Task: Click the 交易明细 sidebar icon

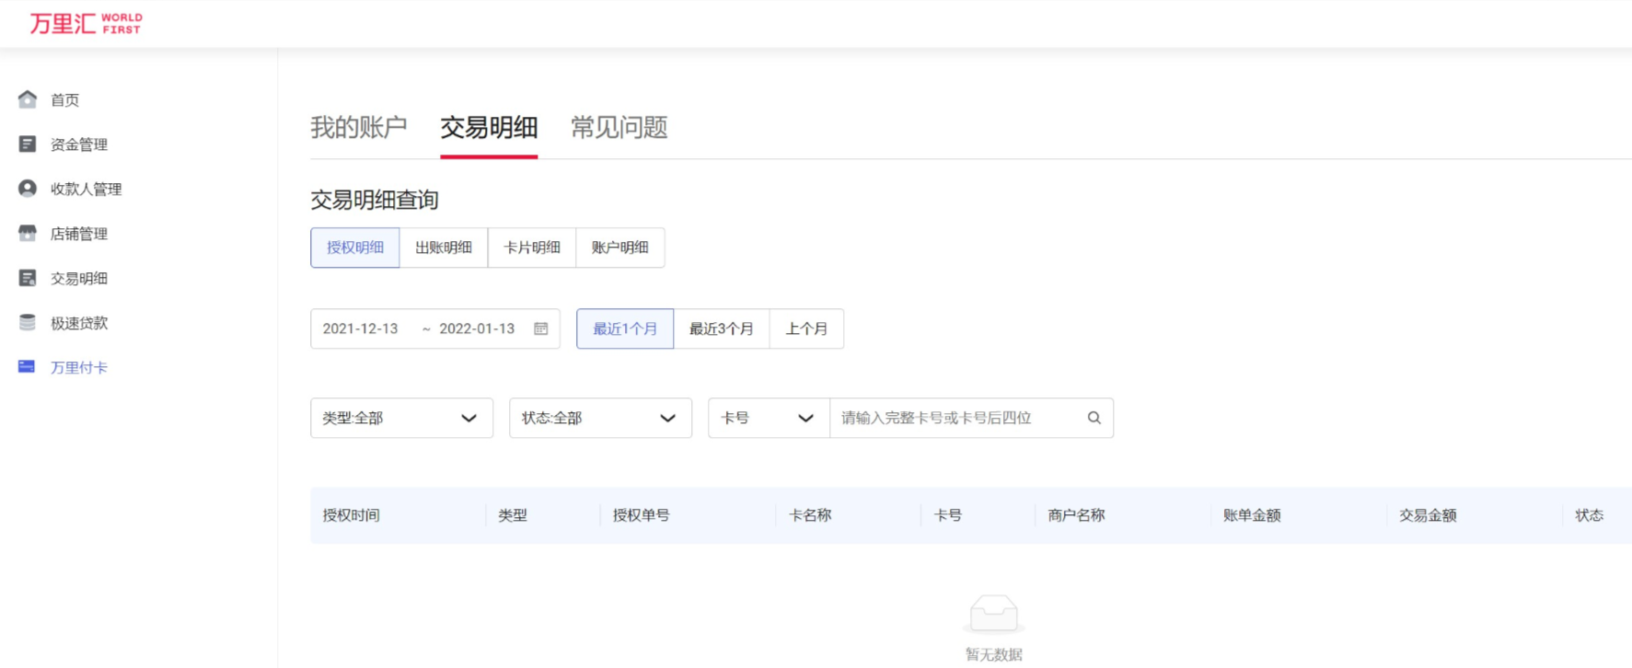Action: (28, 278)
